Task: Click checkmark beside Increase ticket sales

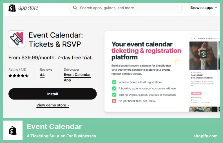Action: [114, 82]
